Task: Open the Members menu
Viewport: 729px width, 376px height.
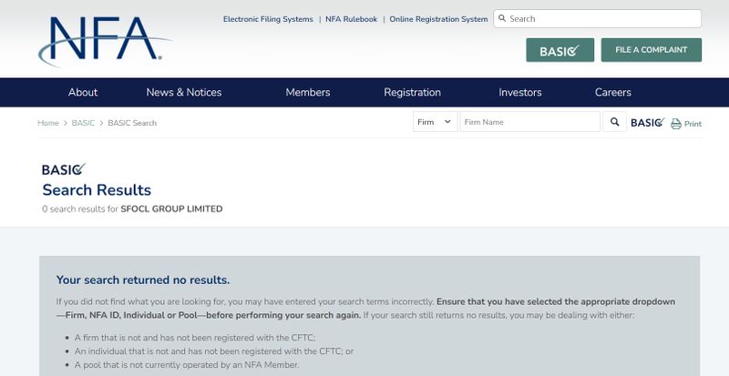Action: (308, 92)
